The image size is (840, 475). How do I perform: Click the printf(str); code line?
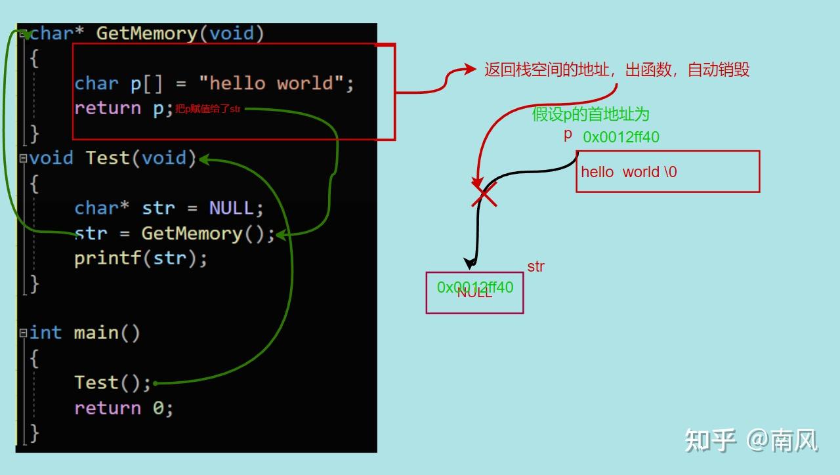pos(140,258)
